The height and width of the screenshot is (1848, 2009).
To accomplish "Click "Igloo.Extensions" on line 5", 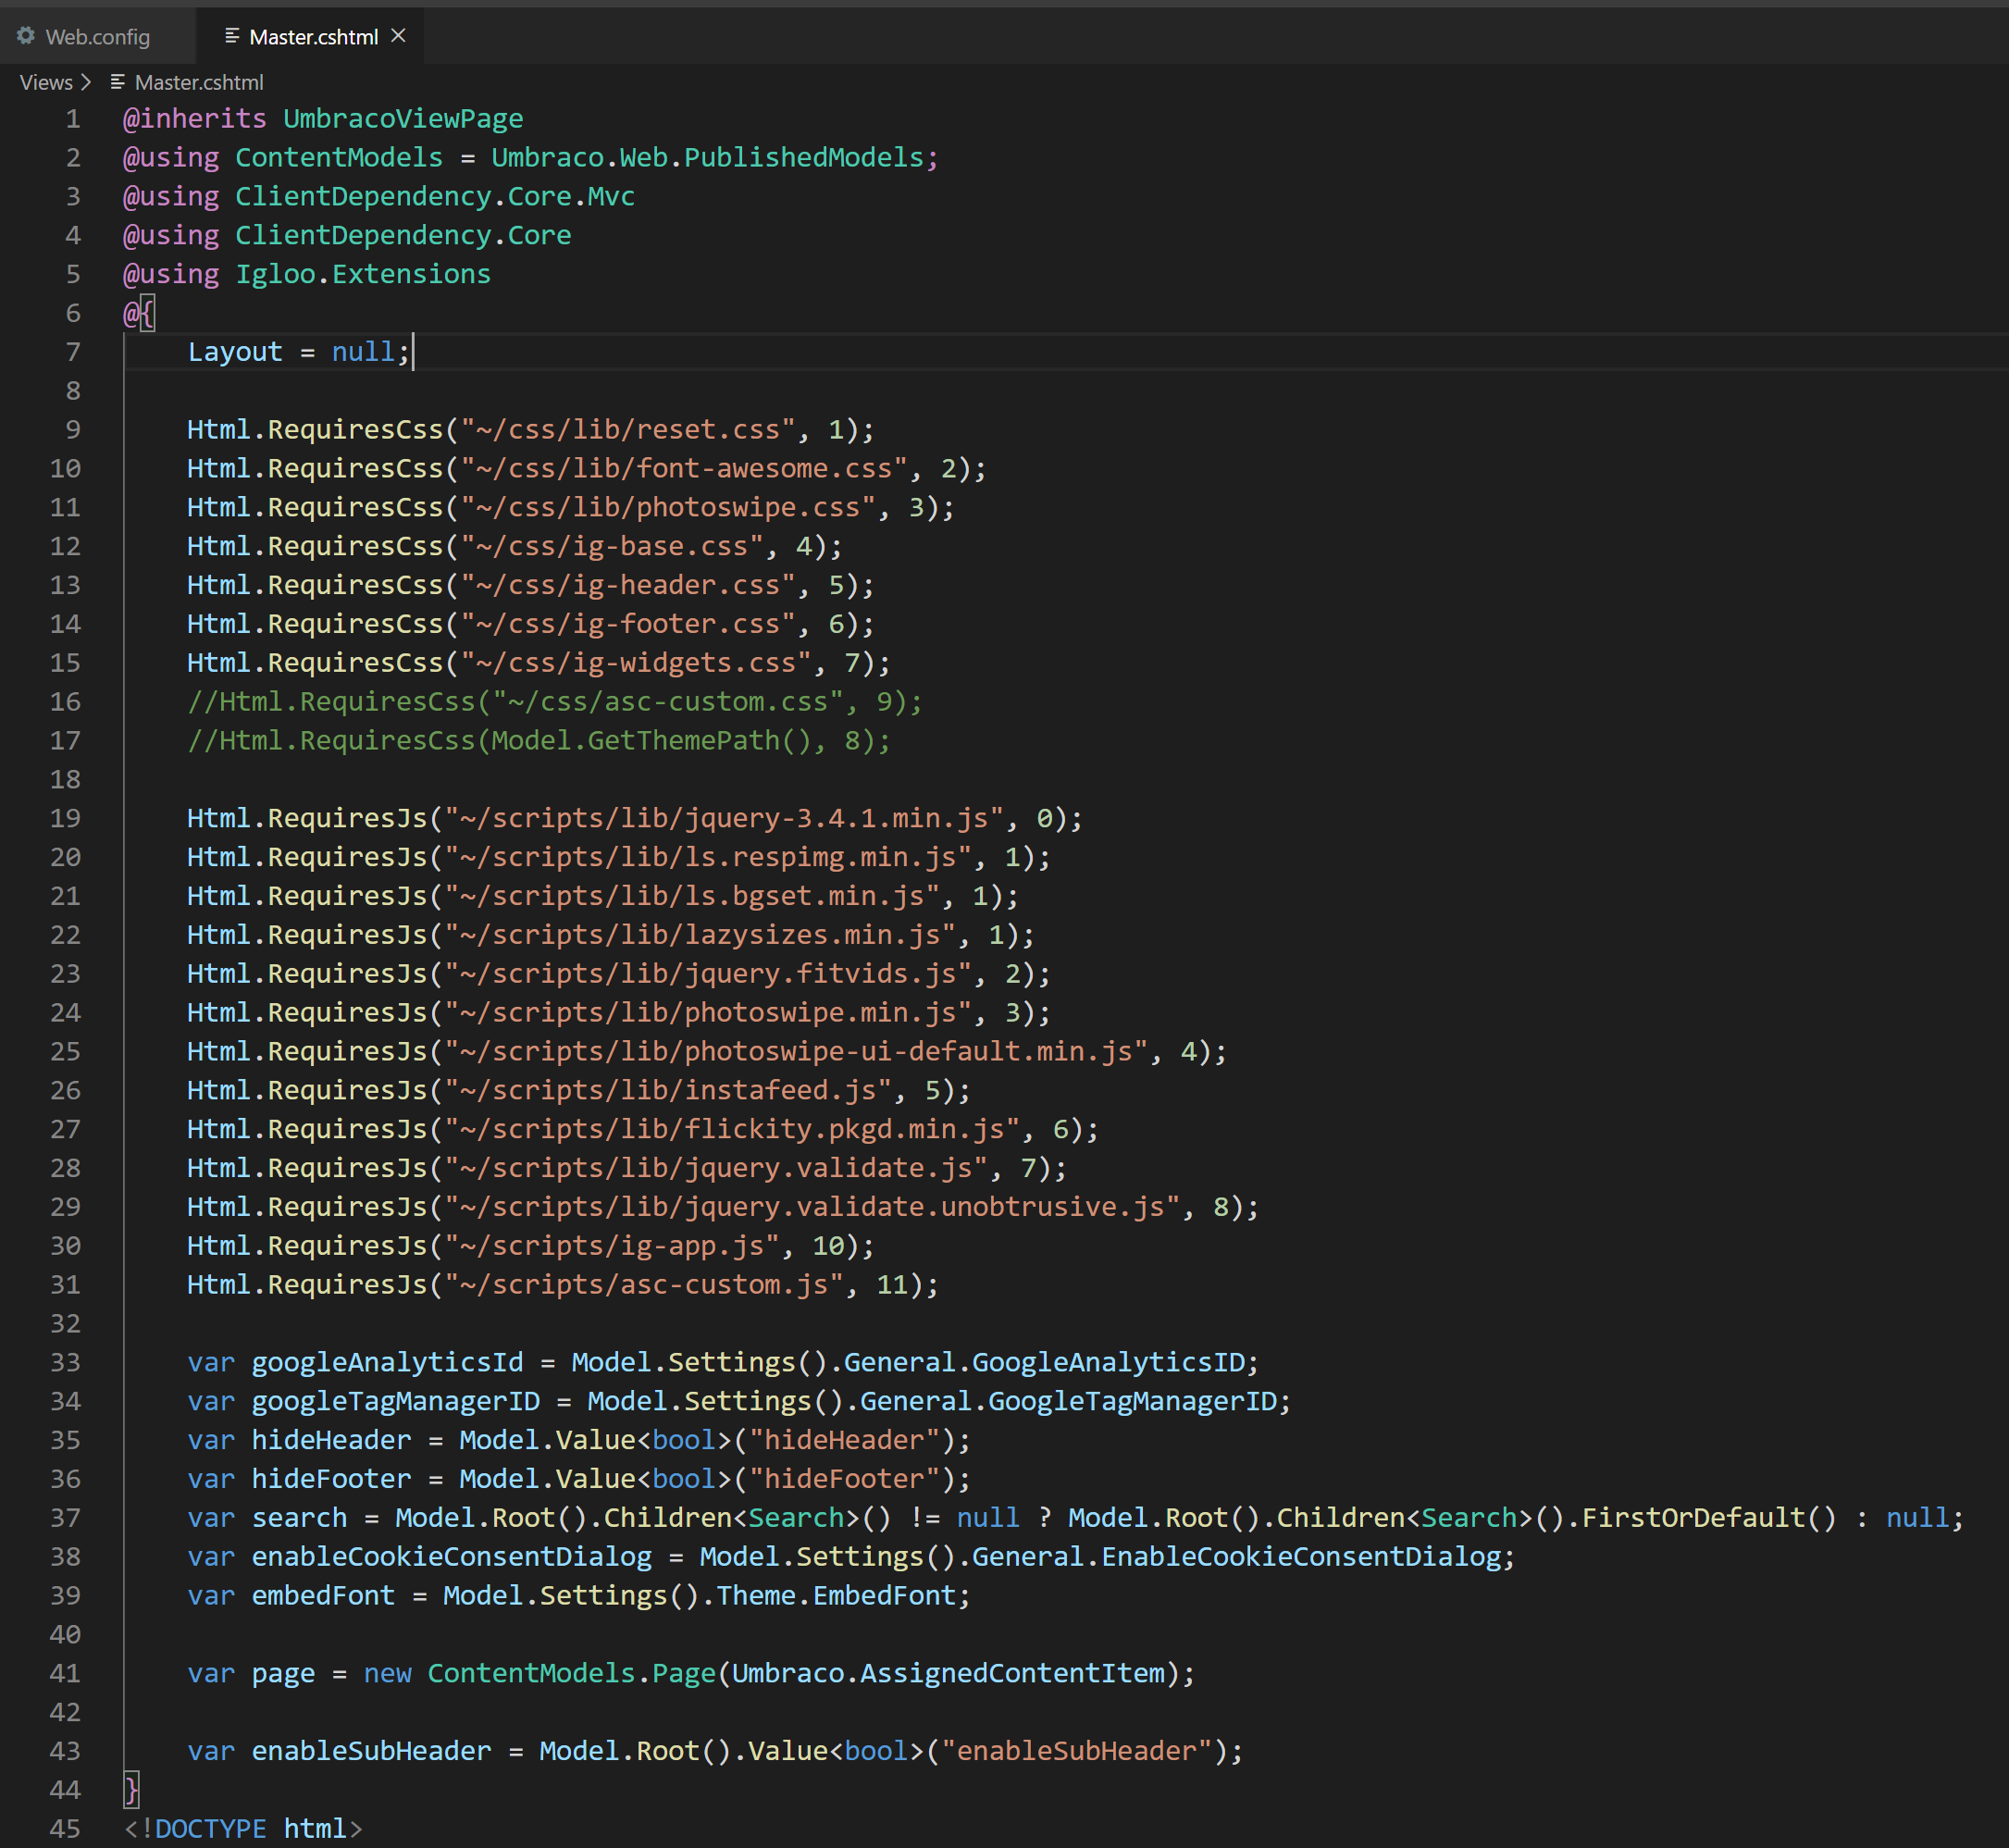I will [363, 274].
